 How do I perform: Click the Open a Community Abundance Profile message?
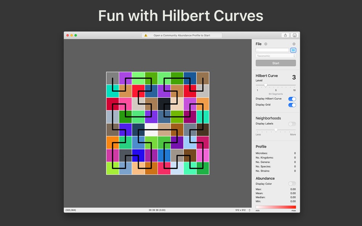click(x=182, y=35)
